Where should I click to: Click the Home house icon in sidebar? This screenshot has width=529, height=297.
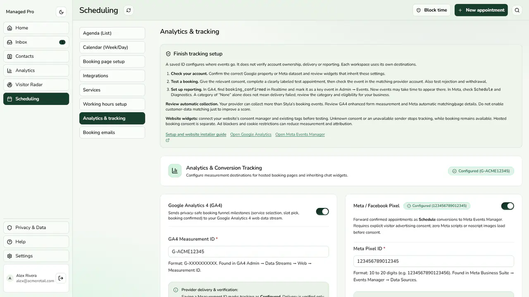click(x=10, y=28)
